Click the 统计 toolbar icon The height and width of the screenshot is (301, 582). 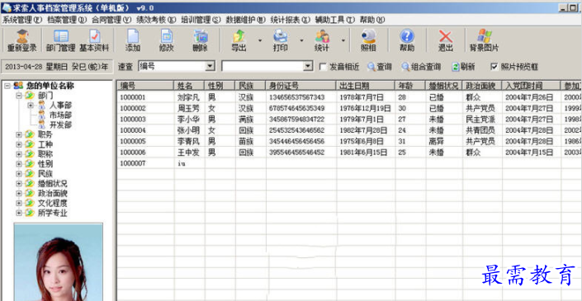pyautogui.click(x=322, y=40)
